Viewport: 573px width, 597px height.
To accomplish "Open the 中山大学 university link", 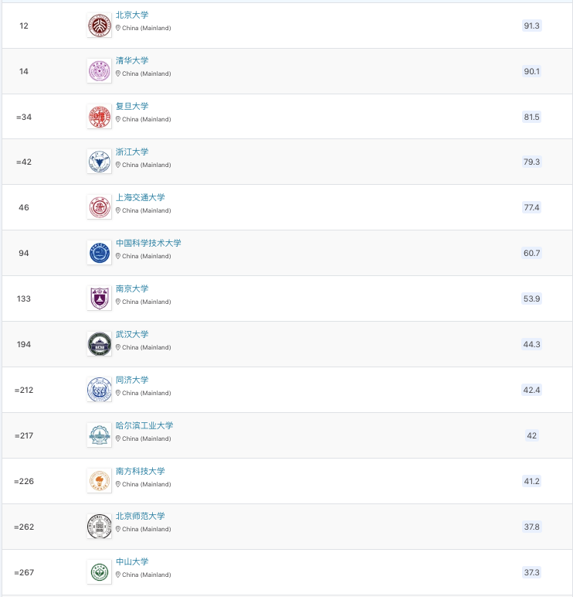I will [x=132, y=562].
